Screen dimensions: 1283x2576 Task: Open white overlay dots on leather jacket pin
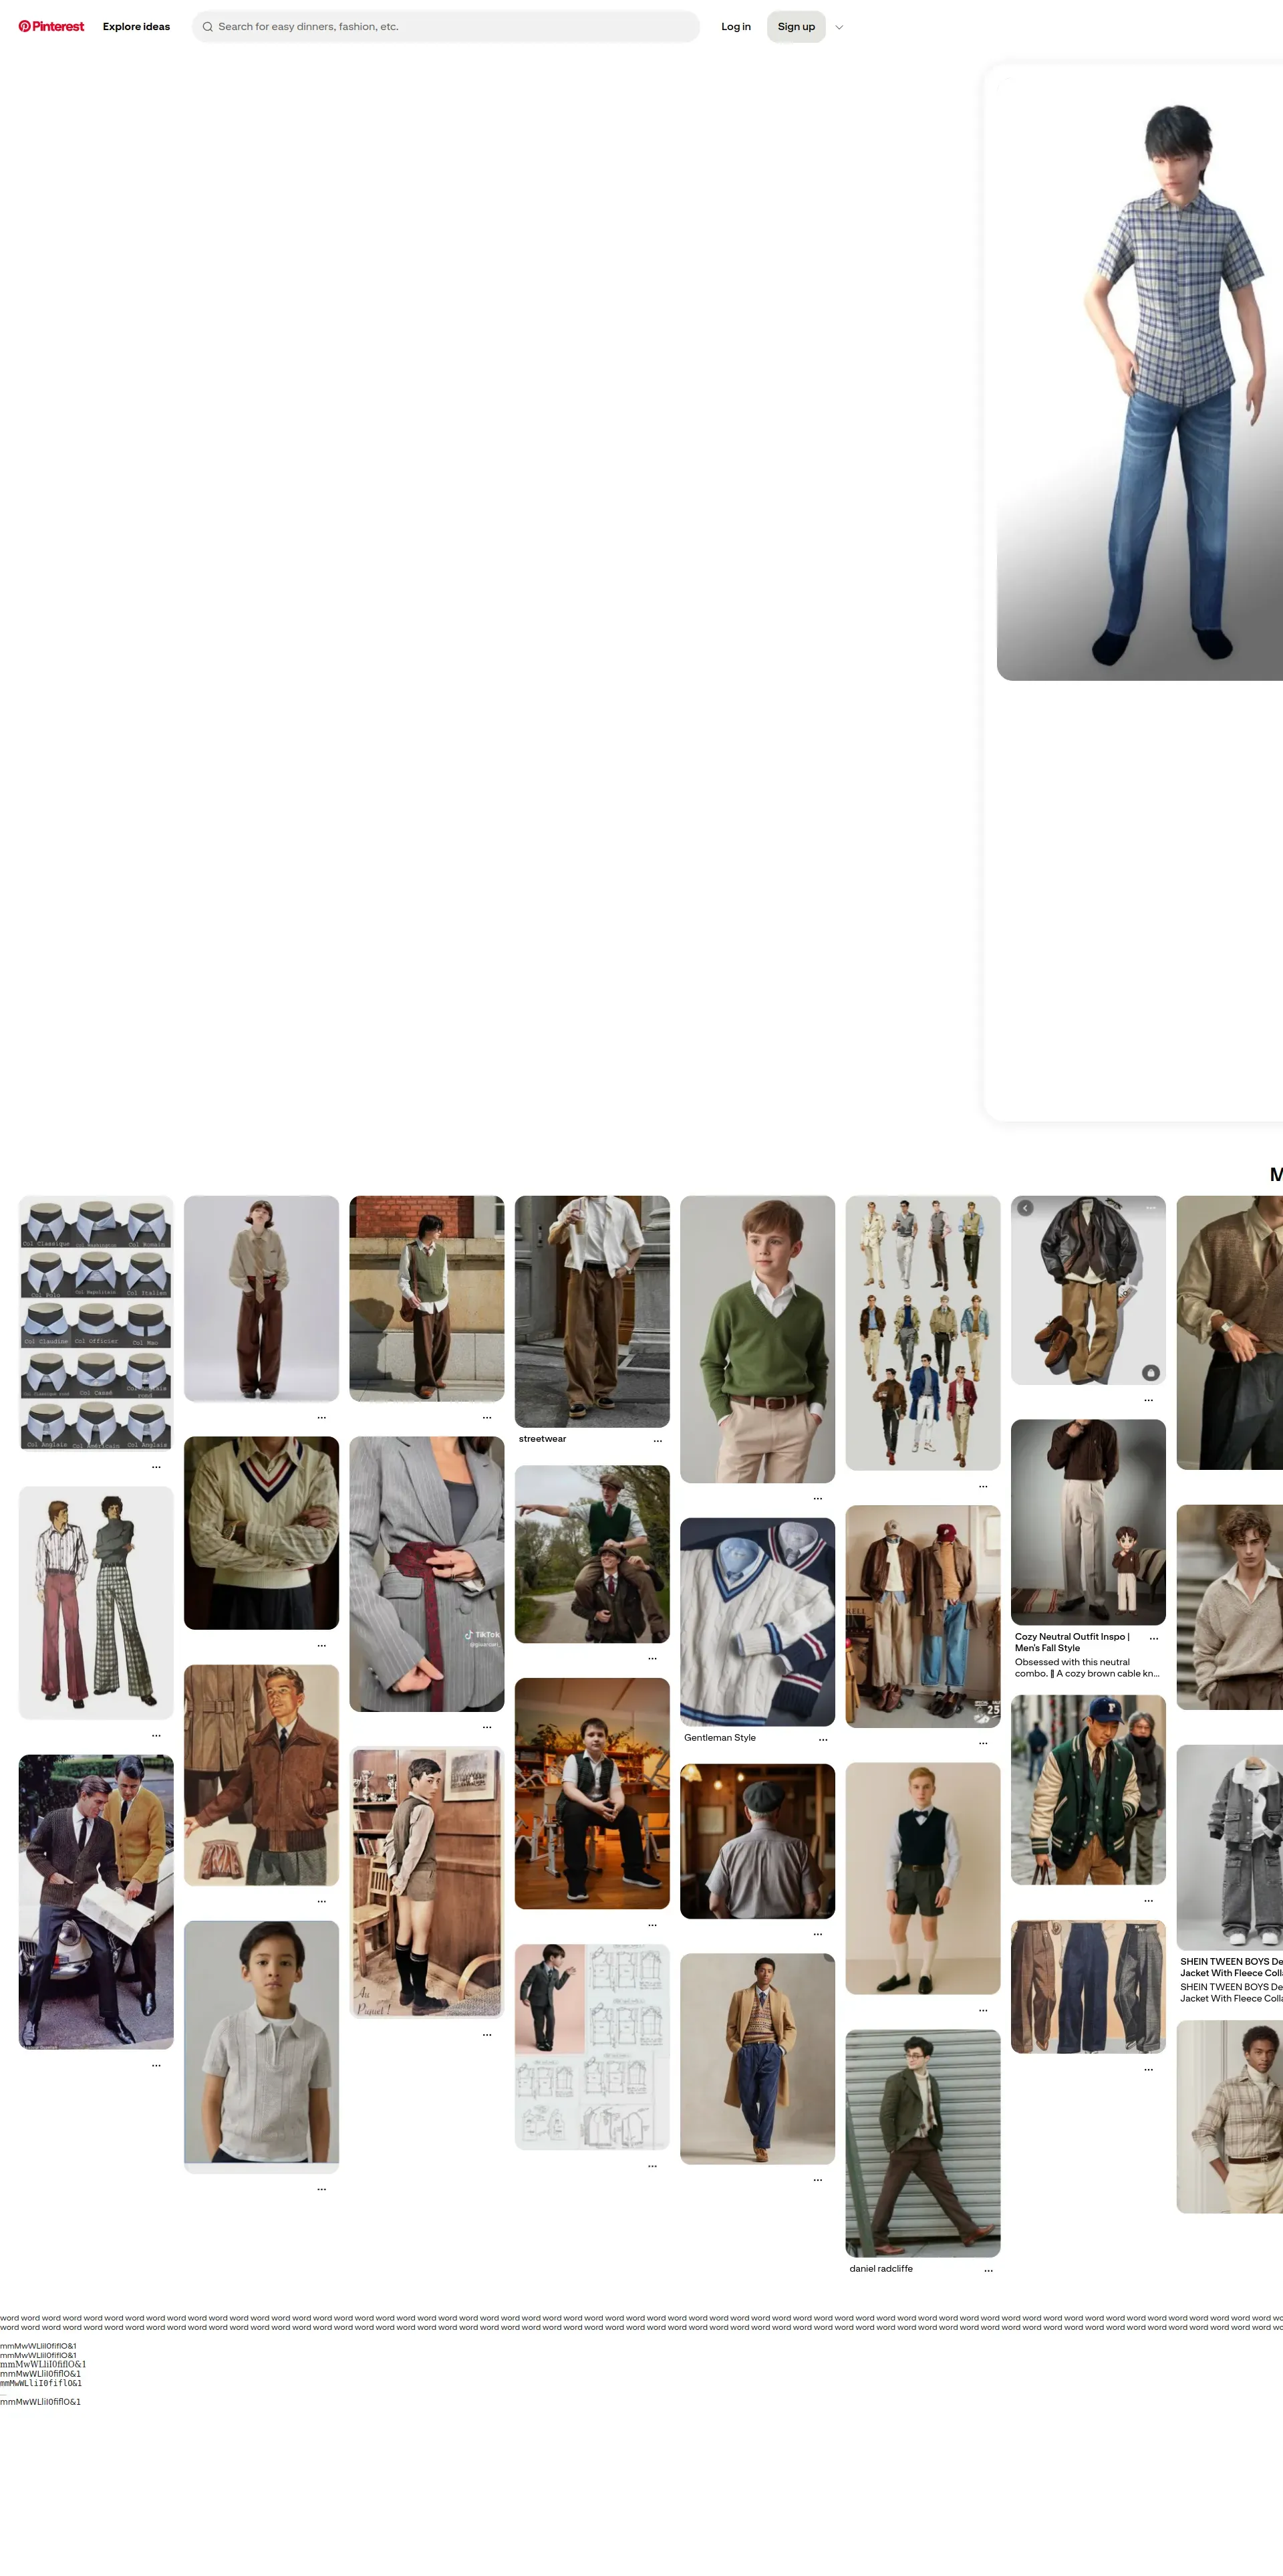pos(1150,1208)
